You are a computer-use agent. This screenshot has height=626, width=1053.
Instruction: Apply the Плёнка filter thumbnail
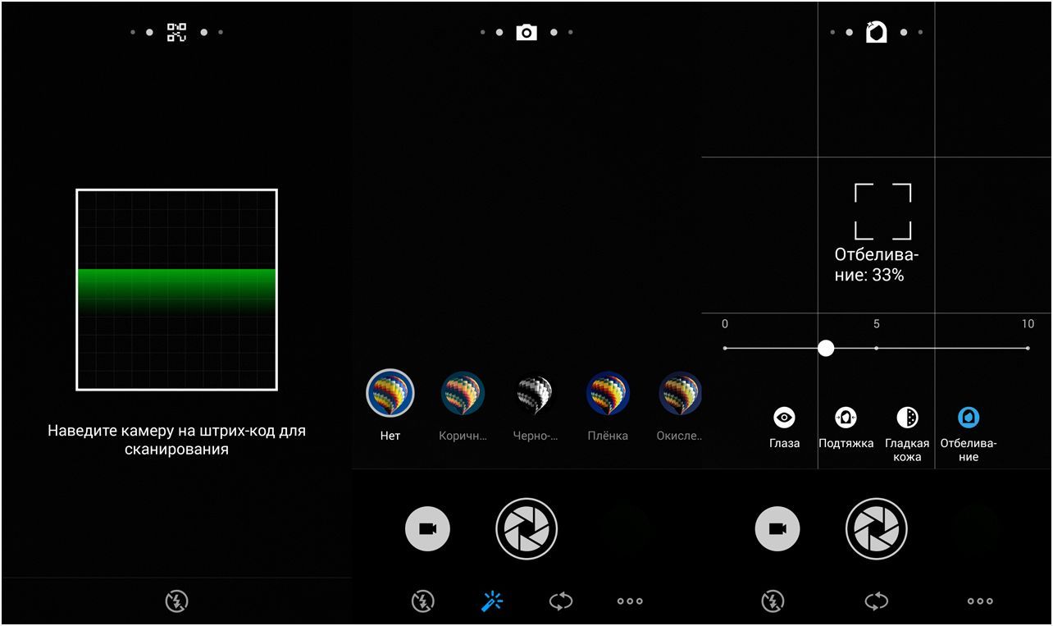(x=607, y=395)
